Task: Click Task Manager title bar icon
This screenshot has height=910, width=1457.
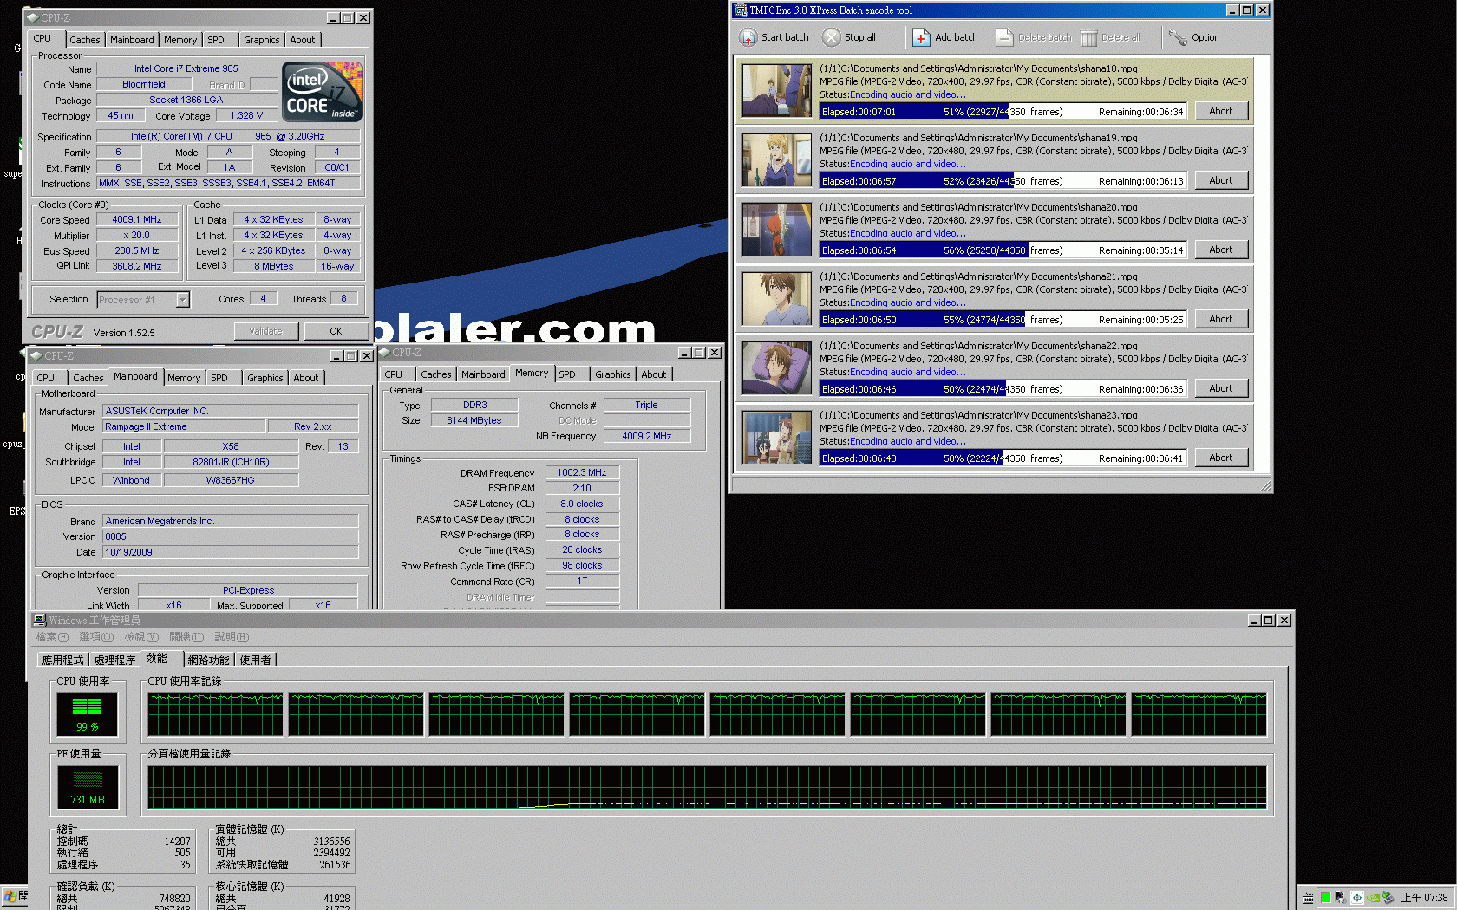Action: (40, 621)
